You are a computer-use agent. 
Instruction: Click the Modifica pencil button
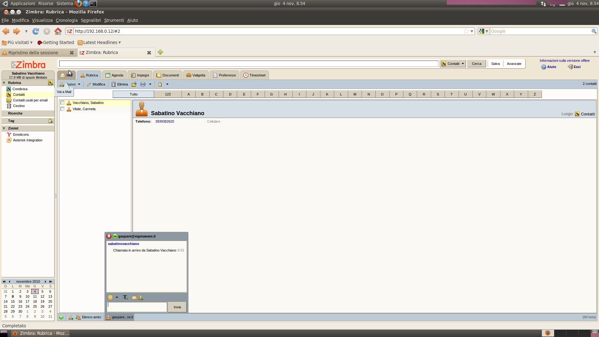tap(96, 84)
